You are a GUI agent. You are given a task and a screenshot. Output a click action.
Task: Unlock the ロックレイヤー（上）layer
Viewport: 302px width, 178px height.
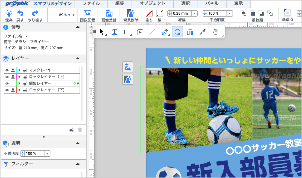pyautogui.click(x=12, y=77)
